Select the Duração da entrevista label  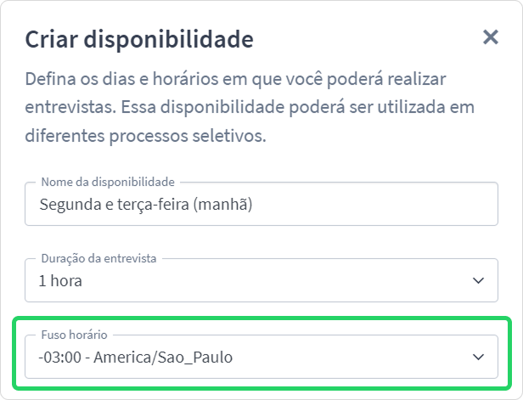coord(98,258)
